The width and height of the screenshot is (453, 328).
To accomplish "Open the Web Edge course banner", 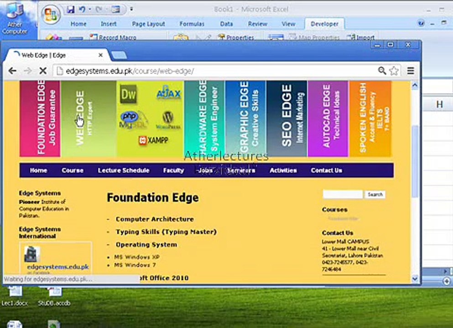I will click(89, 118).
